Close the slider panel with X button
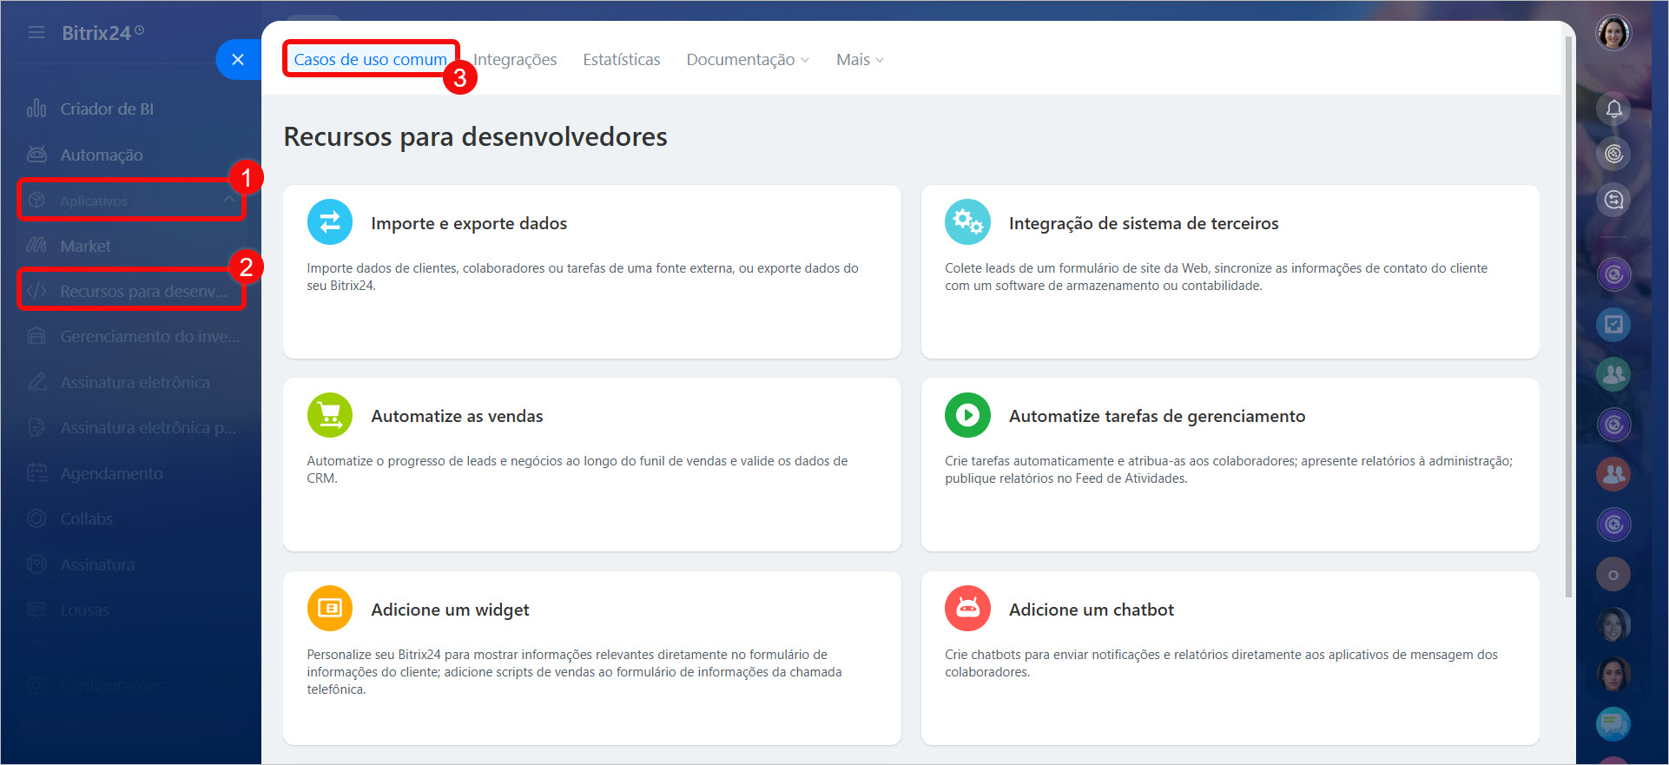This screenshot has width=1669, height=765. tap(238, 59)
